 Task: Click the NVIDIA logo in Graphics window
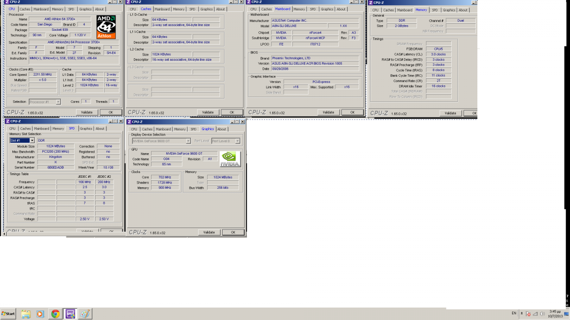click(230, 159)
